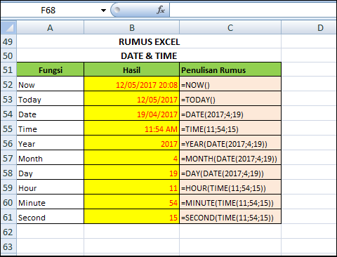The height and width of the screenshot is (257, 337).
Task: Select column D header
Action: 309,28
